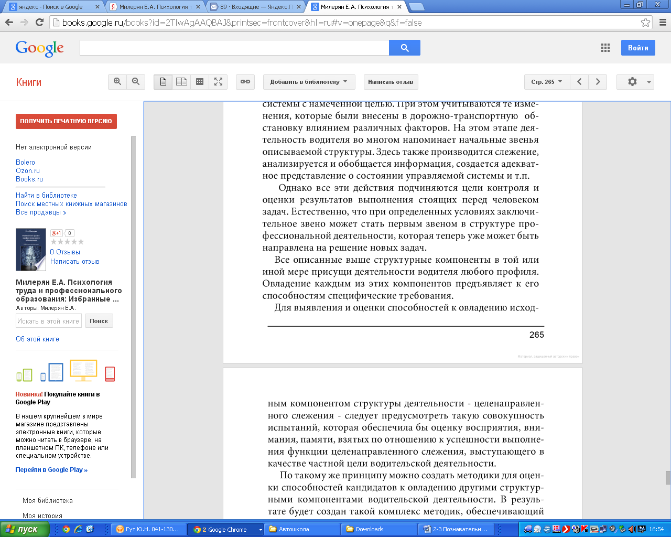Click Найти в библиотеке link
Viewport: 671px width, 537px height.
[46, 196]
